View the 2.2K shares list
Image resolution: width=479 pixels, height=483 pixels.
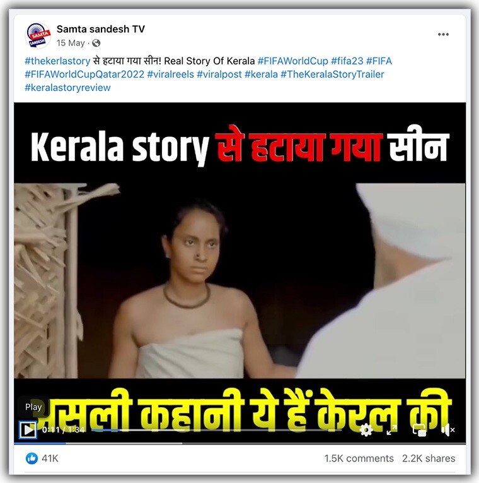(x=429, y=458)
